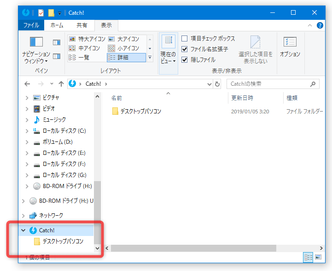Uncheck ファイル名拡張子 checkbox
This screenshot has width=332, height=271.
point(185,49)
